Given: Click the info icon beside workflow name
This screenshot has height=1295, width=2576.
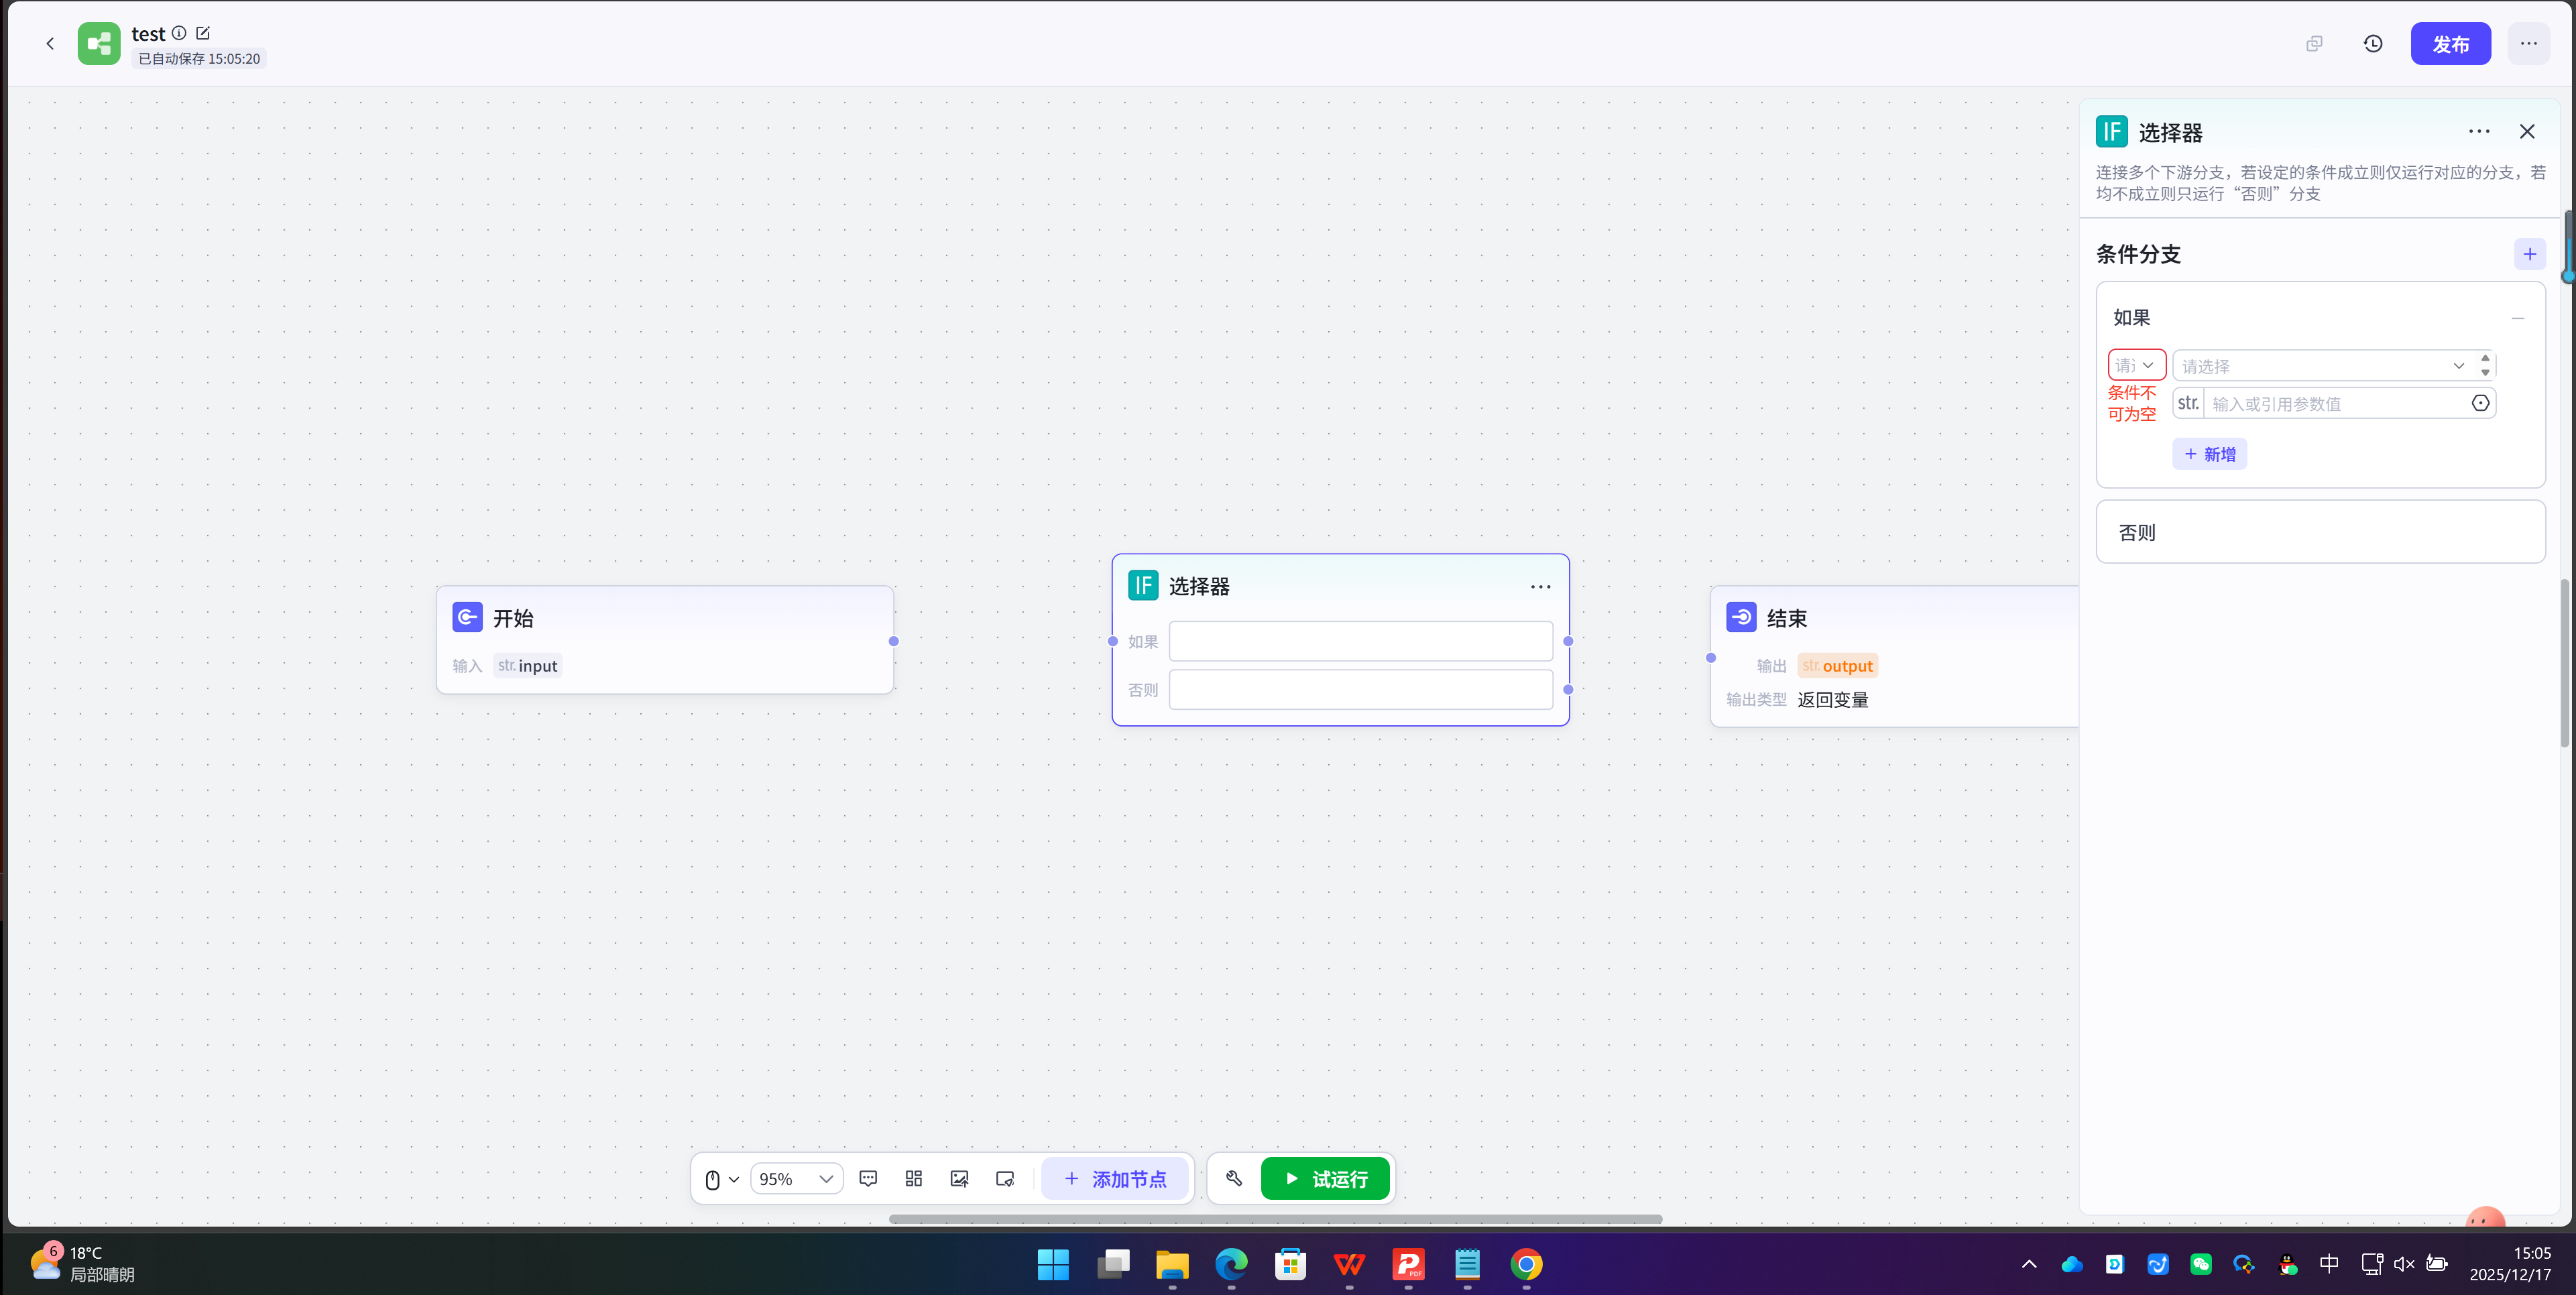Looking at the screenshot, I should pyautogui.click(x=179, y=33).
